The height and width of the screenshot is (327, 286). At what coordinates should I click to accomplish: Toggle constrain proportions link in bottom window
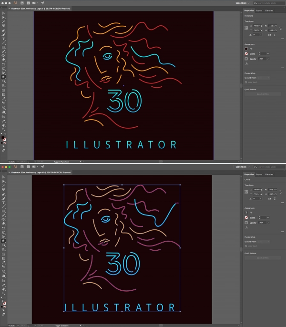click(281, 192)
